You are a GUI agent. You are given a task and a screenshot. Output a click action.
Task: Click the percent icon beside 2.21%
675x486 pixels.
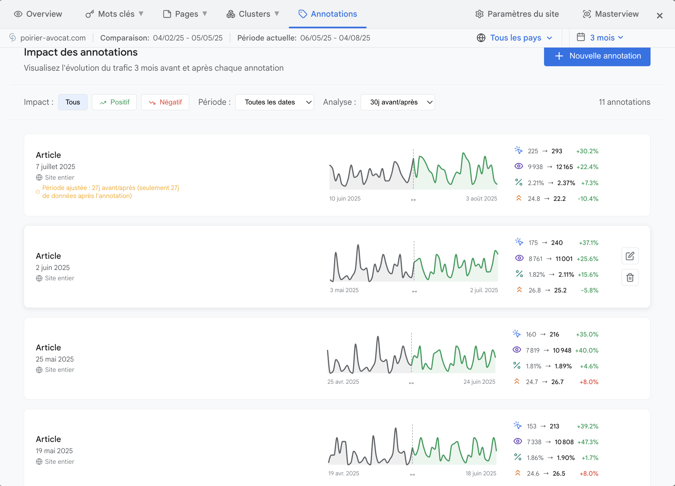pos(518,182)
